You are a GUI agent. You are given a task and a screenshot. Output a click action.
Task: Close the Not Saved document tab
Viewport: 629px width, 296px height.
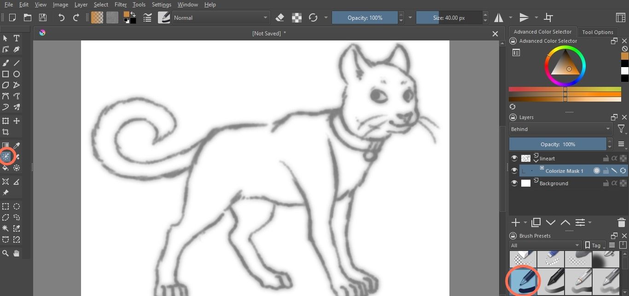pos(495,34)
